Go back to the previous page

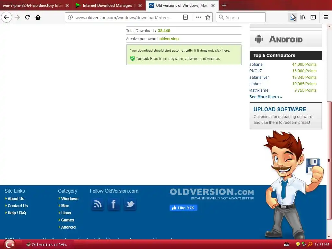coord(6,17)
